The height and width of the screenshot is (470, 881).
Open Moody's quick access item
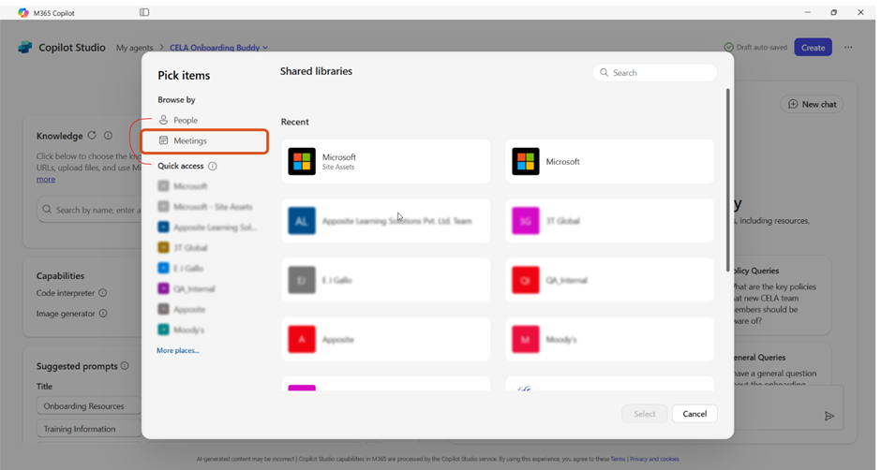point(181,330)
